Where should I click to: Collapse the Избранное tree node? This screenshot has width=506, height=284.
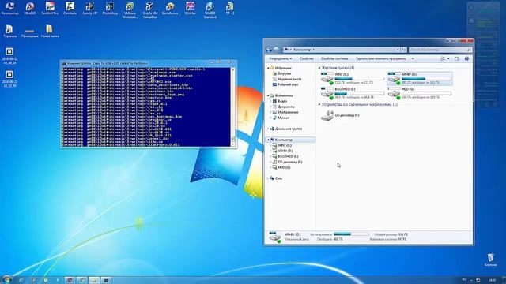click(x=268, y=68)
